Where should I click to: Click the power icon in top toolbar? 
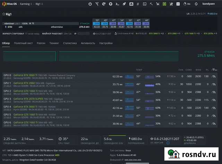pyautogui.click(x=90, y=4)
